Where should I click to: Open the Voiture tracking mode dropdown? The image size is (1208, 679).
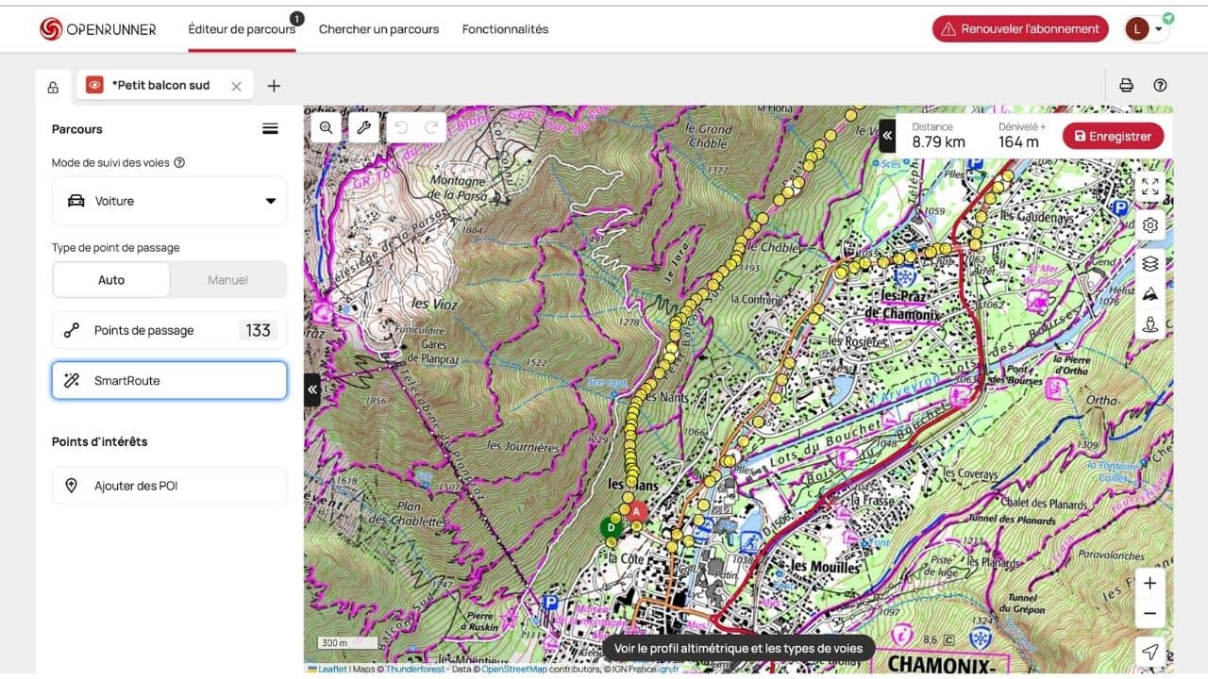click(169, 201)
